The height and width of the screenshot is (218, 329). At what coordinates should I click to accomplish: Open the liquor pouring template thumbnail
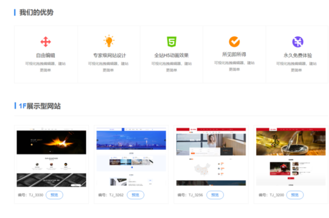(x=291, y=157)
